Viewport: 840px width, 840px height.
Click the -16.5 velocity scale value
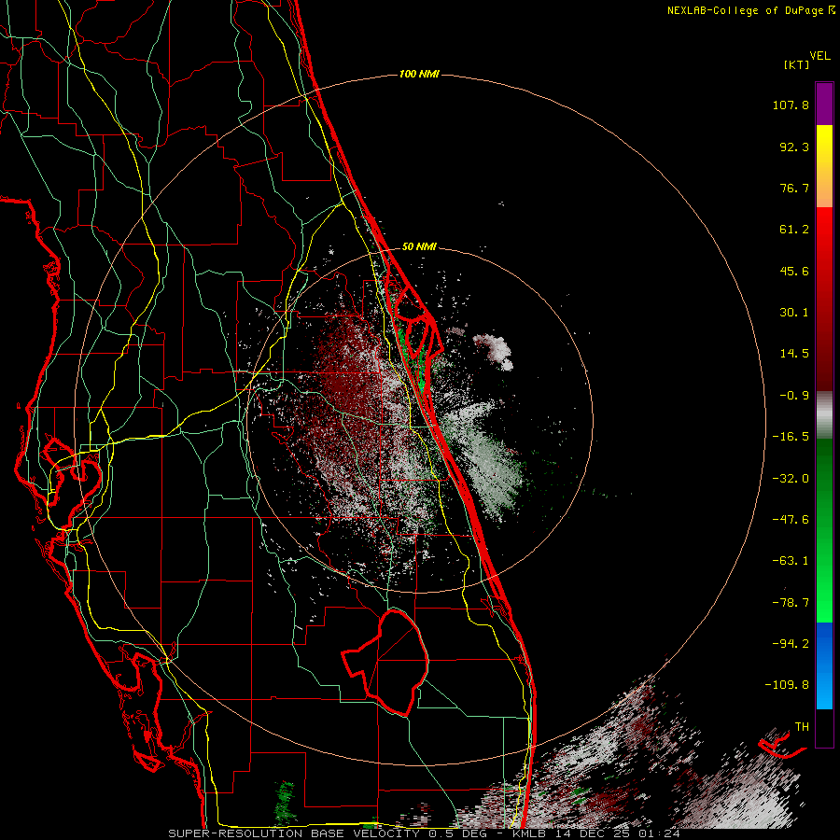(x=791, y=437)
